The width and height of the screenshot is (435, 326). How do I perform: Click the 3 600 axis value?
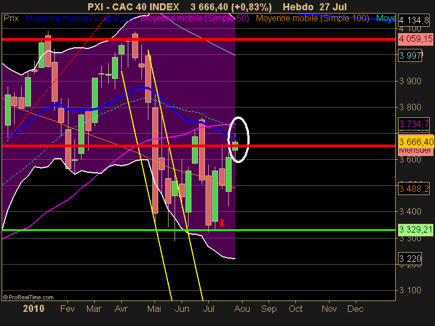[x=410, y=160]
